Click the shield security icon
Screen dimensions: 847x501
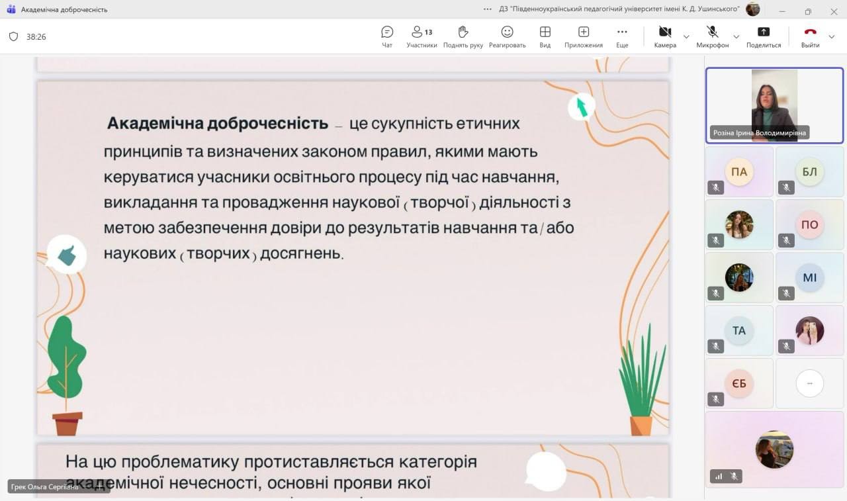(13, 36)
